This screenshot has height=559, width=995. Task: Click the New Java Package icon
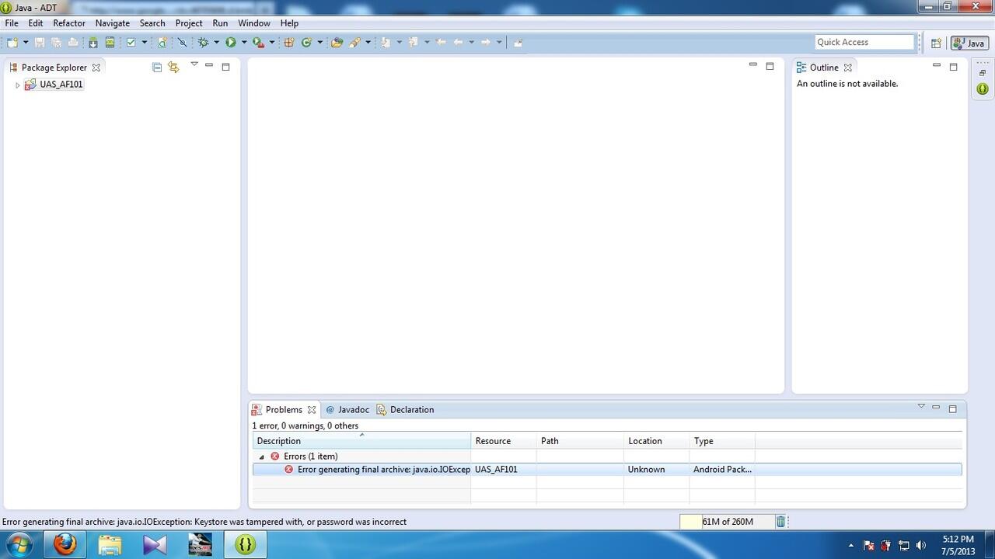point(288,42)
